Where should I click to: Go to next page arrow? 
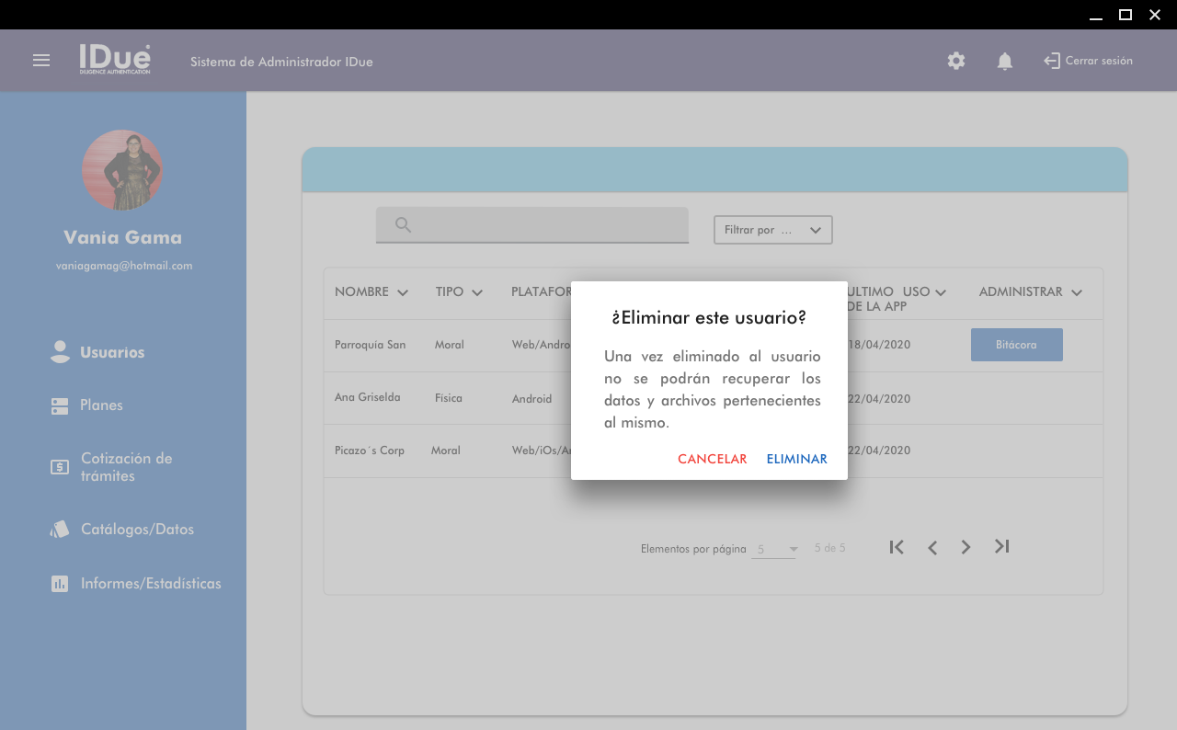966,547
